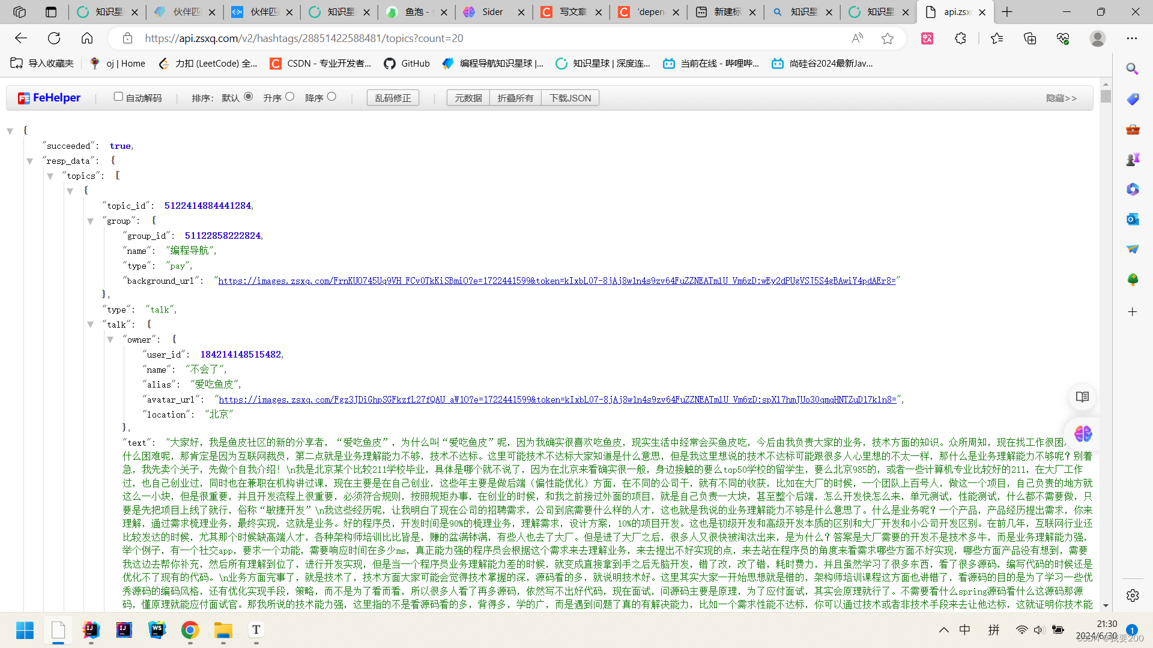
Task: Collapse the topics array triangle
Action: (50, 175)
